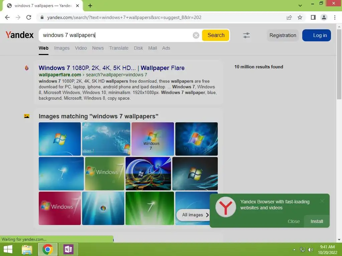Viewport: 342px width, 256px height.
Task: Open the dark blue fiery Windows logo thumbnail
Action: [x=196, y=139]
